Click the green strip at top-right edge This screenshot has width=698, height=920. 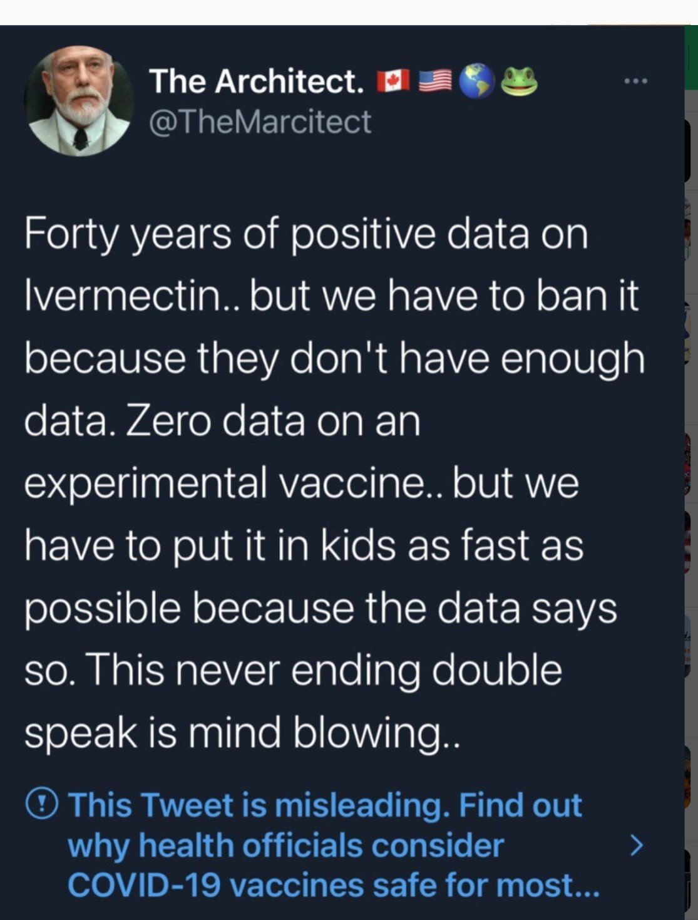pyautogui.click(x=691, y=58)
